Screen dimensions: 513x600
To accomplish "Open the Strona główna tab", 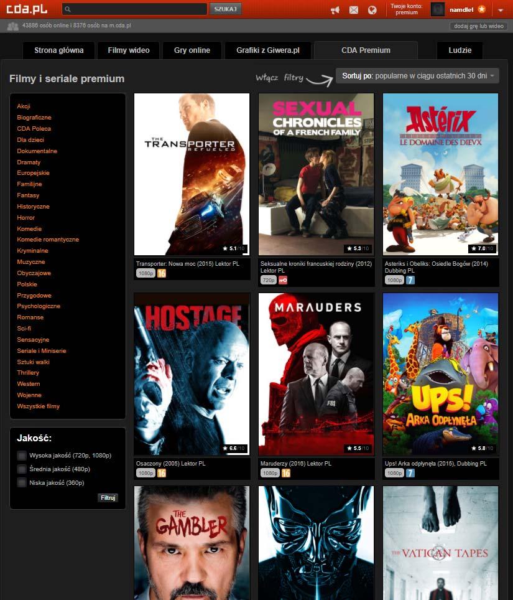I will click(x=59, y=50).
